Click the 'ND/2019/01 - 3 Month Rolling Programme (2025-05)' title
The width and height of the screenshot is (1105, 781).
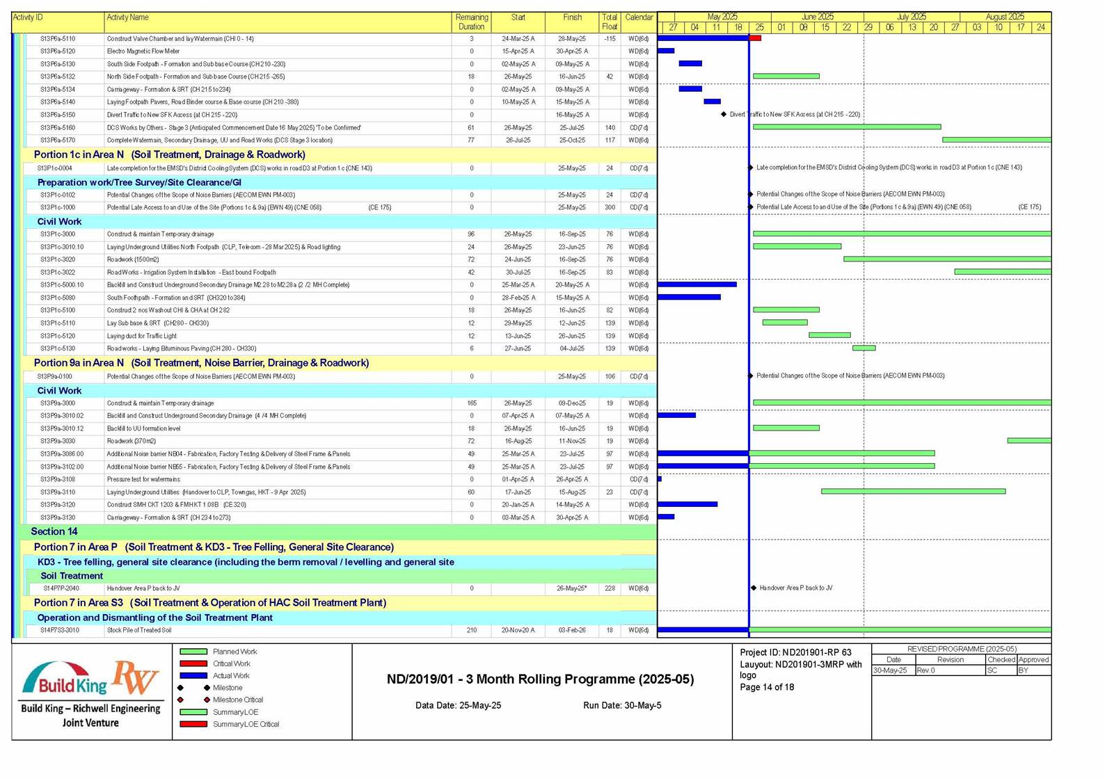pos(541,679)
